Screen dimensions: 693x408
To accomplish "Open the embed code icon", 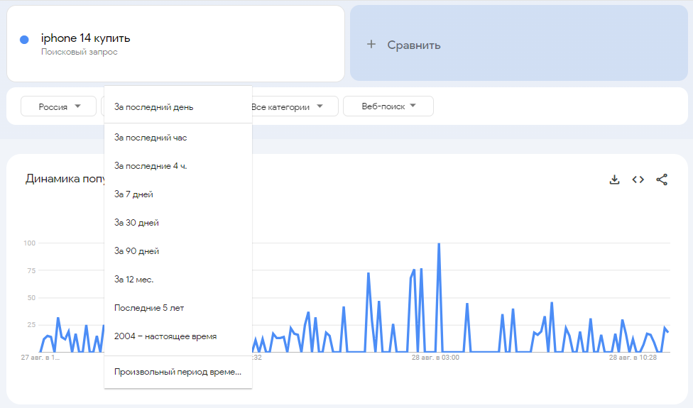I will [638, 180].
